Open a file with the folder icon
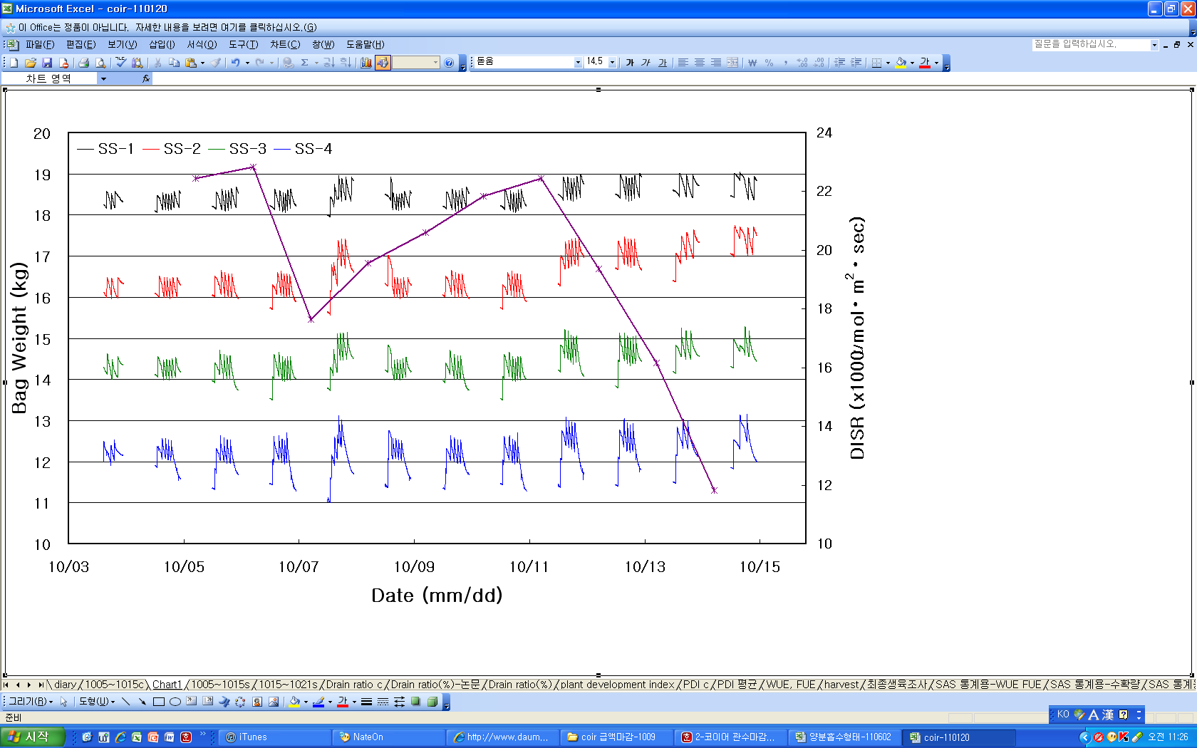This screenshot has width=1197, height=748. click(31, 63)
